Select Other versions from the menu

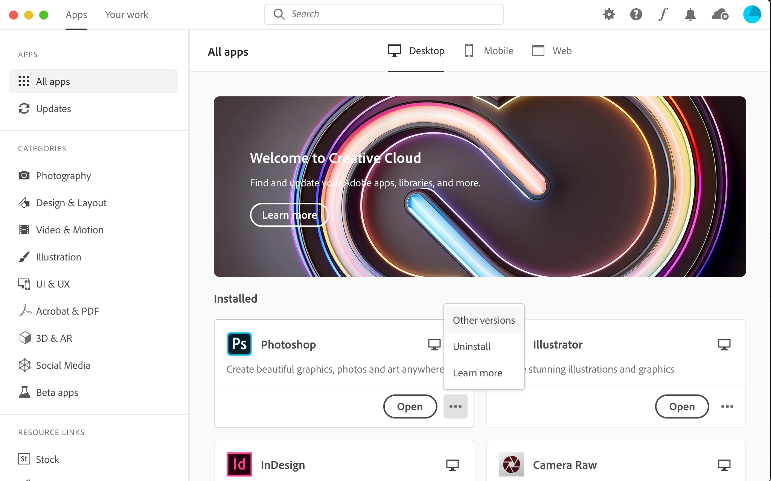click(x=484, y=320)
